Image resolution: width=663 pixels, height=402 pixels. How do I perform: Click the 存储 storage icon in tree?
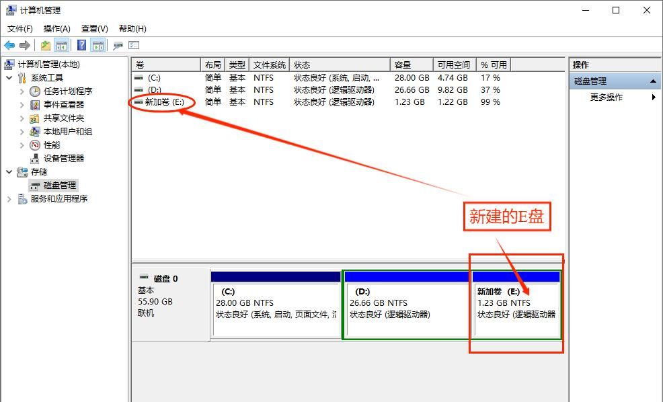(x=22, y=172)
